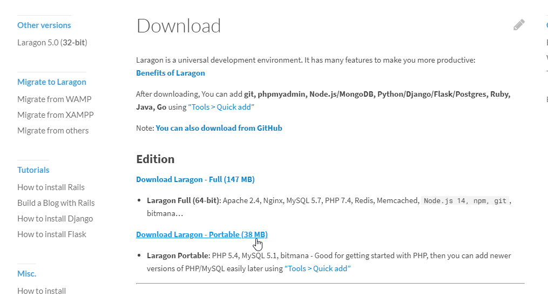Click the Download page title
Screen dimensions: 548x296
point(178,26)
